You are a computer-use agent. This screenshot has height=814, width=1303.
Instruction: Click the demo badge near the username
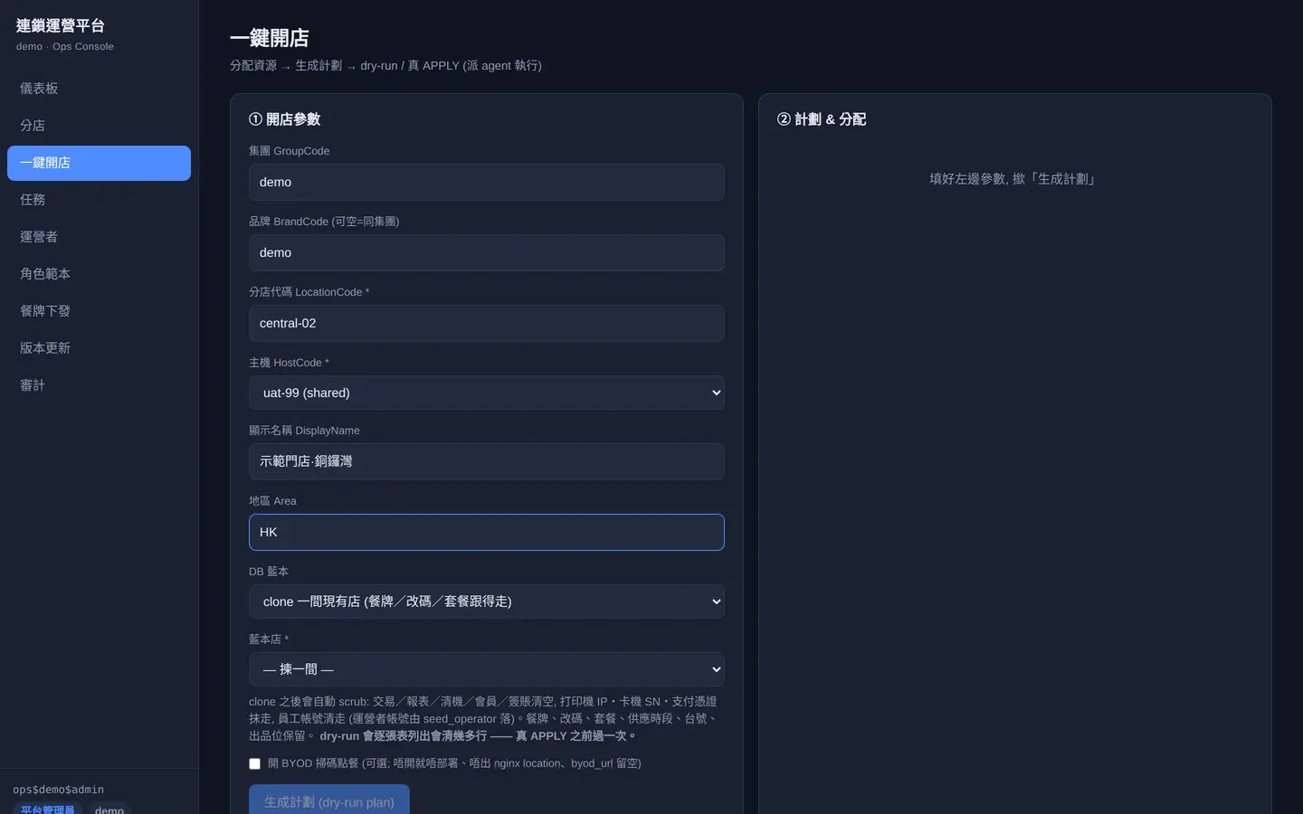pos(109,809)
